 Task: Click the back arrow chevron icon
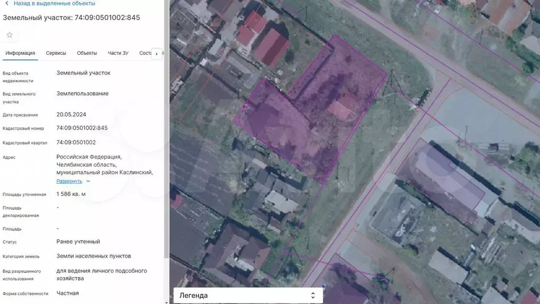pos(6,3)
